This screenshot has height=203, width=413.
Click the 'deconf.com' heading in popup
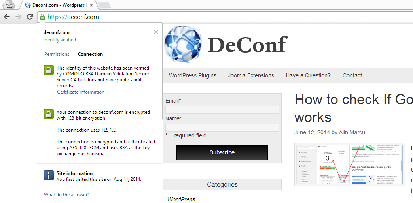56,32
